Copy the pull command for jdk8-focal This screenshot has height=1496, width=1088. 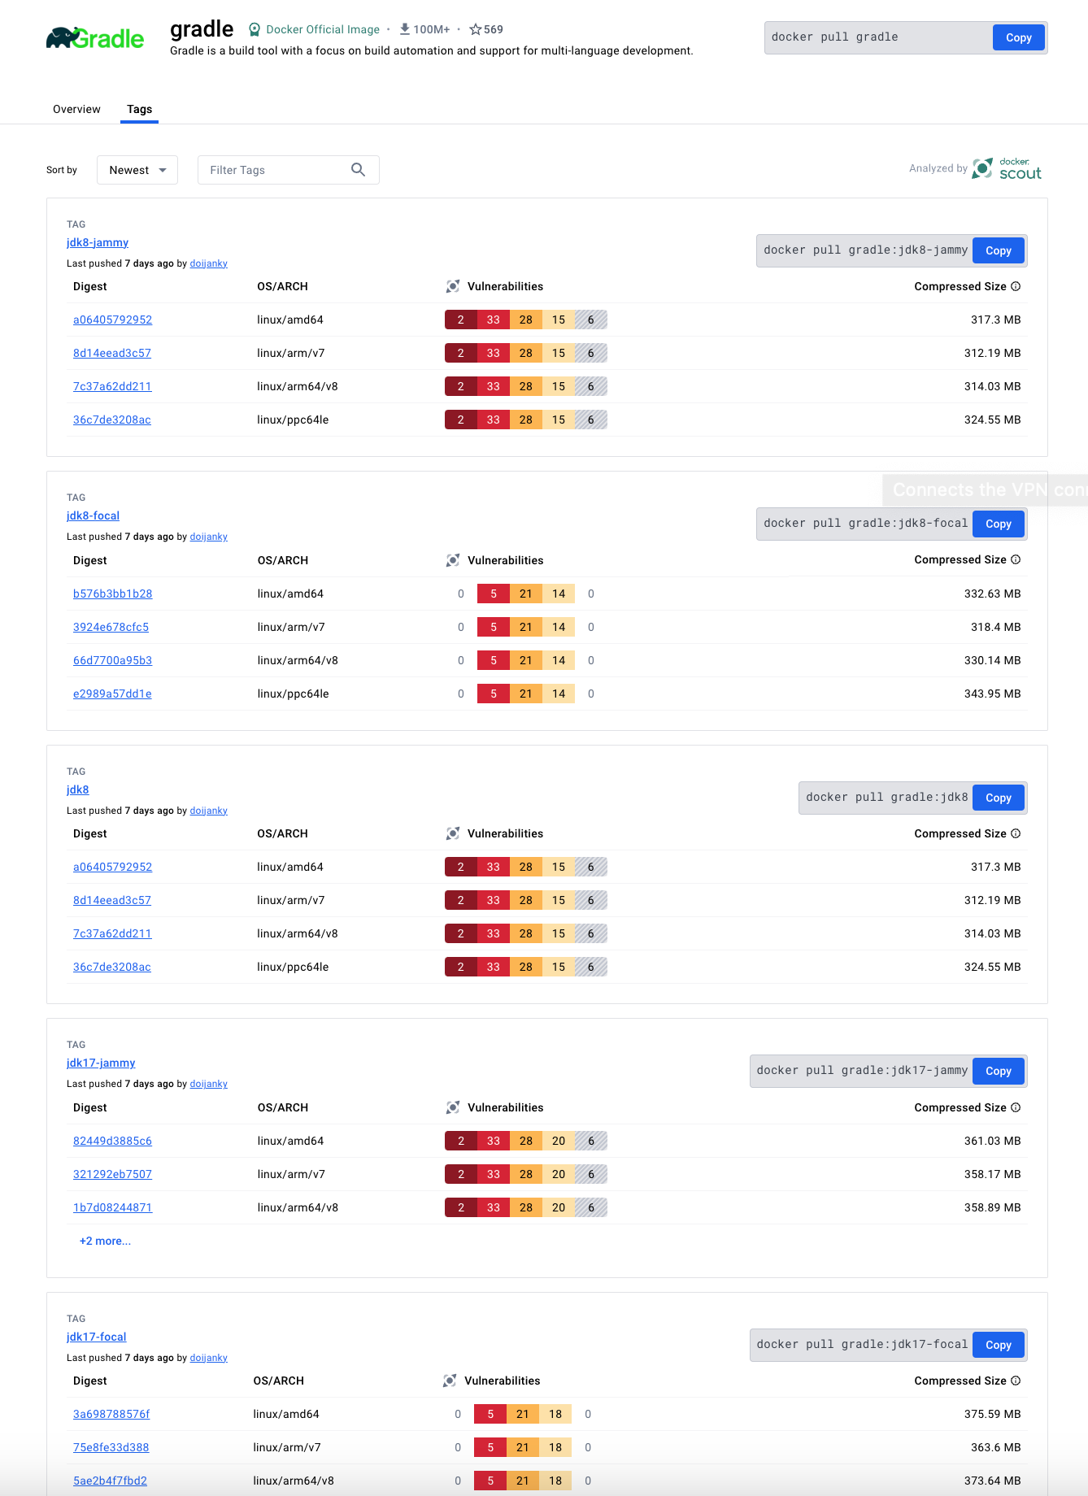tap(998, 524)
